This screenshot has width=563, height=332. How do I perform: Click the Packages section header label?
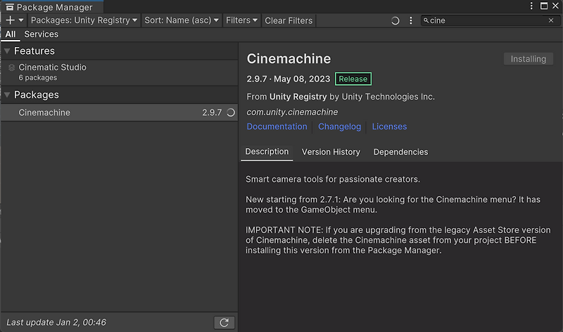point(37,95)
